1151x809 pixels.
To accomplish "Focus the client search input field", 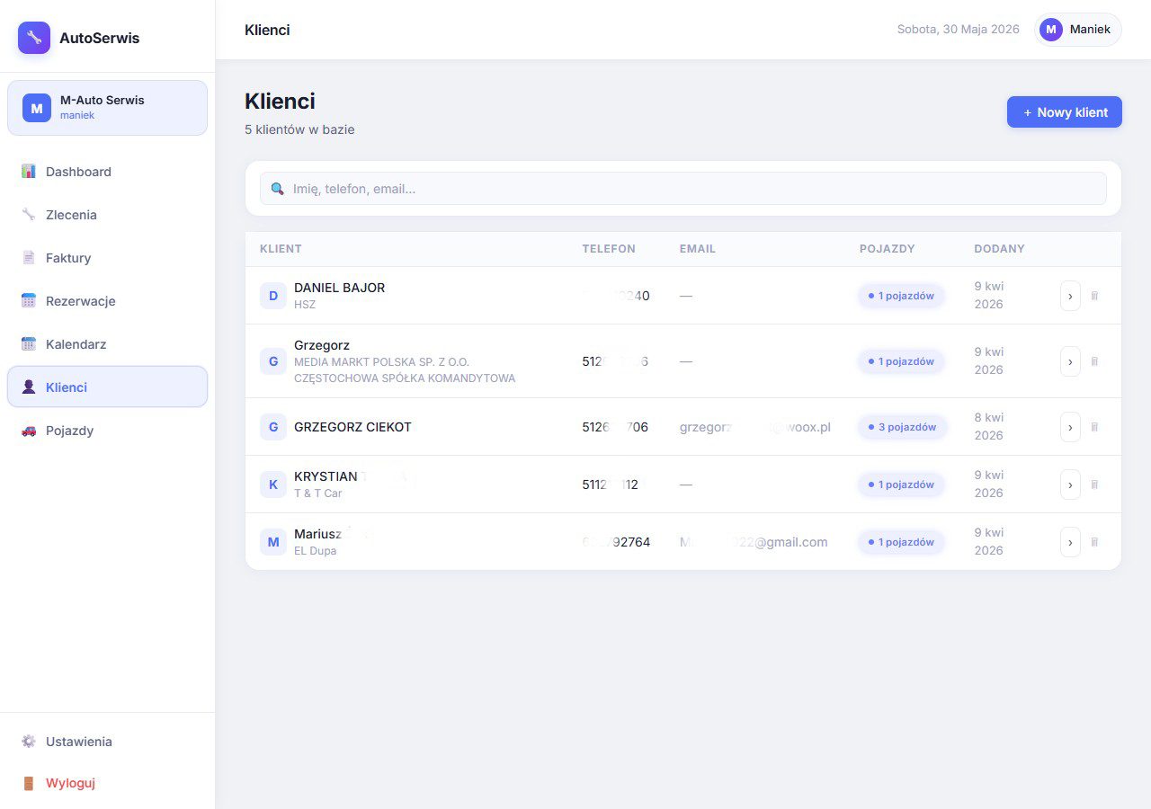I will click(x=683, y=189).
